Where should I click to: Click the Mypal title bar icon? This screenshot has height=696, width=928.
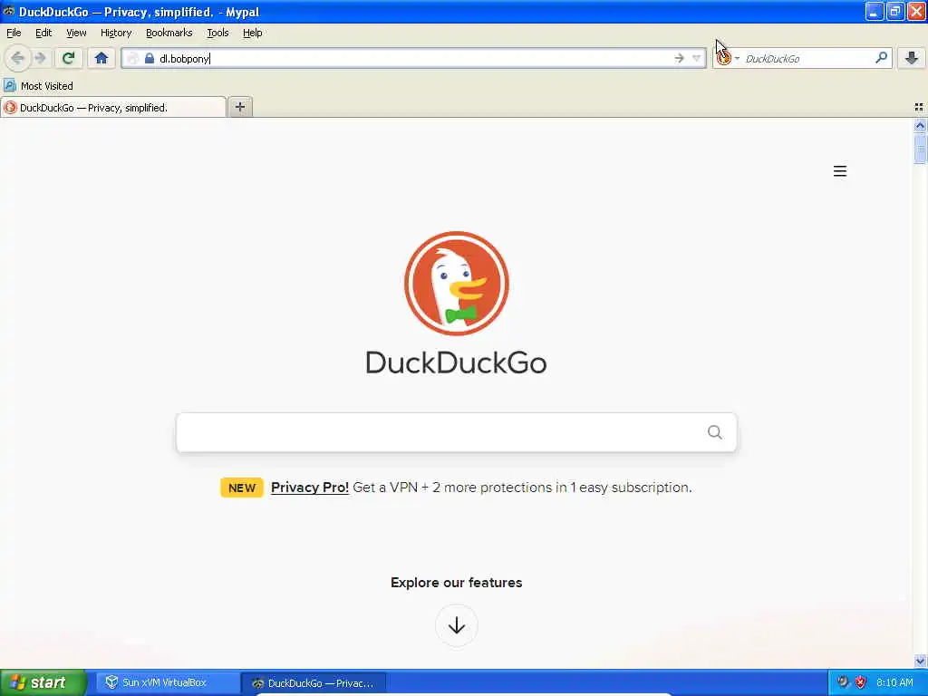tap(9, 11)
